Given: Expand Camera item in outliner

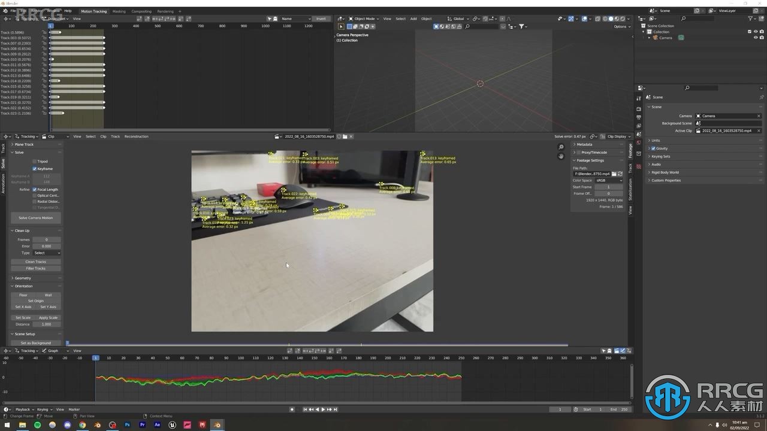Looking at the screenshot, I should click(650, 38).
